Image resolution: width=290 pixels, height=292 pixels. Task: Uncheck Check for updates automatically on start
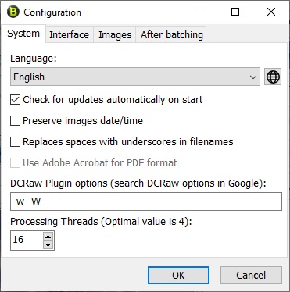15,100
